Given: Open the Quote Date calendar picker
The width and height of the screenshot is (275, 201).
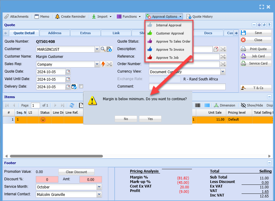Looking at the screenshot, I should (x=68, y=71).
